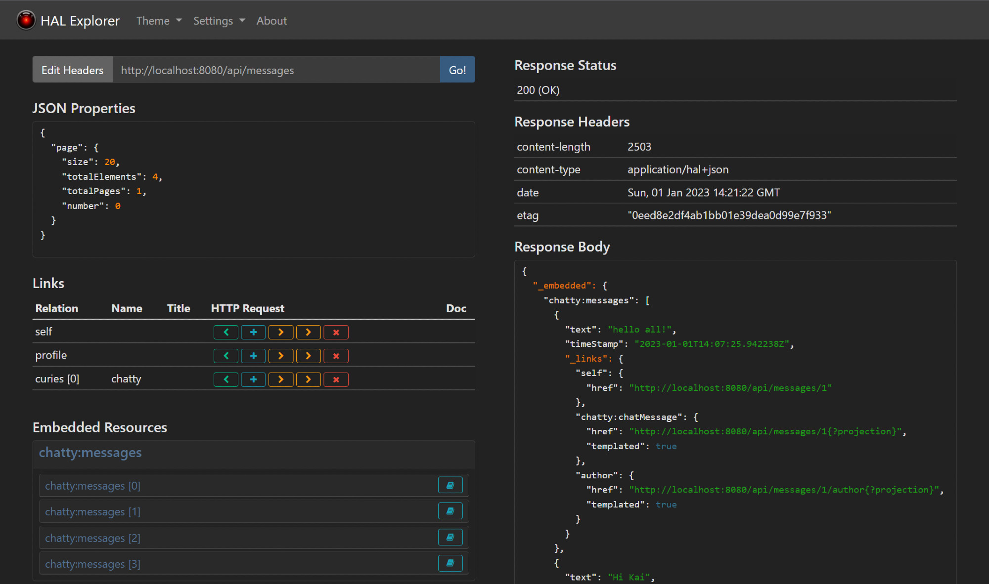The height and width of the screenshot is (584, 989).
Task: Click PUT arrow icon for curies chatty
Action: tap(281, 379)
